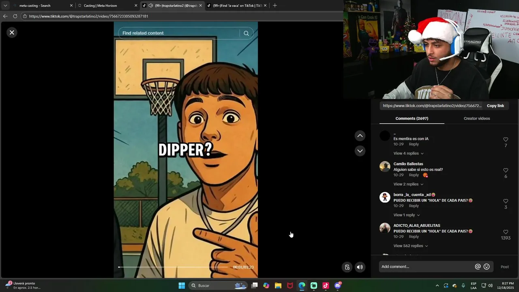The image size is (519, 292).
Task: Click the Camilo Ballestas username
Action: (x=408, y=164)
